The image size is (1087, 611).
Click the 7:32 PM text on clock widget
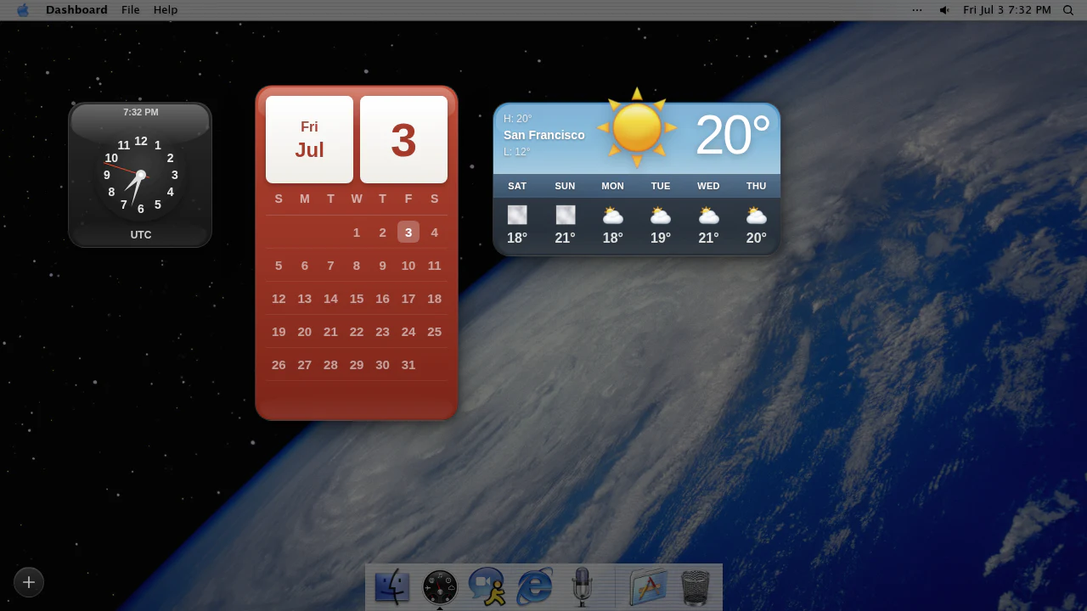point(141,112)
